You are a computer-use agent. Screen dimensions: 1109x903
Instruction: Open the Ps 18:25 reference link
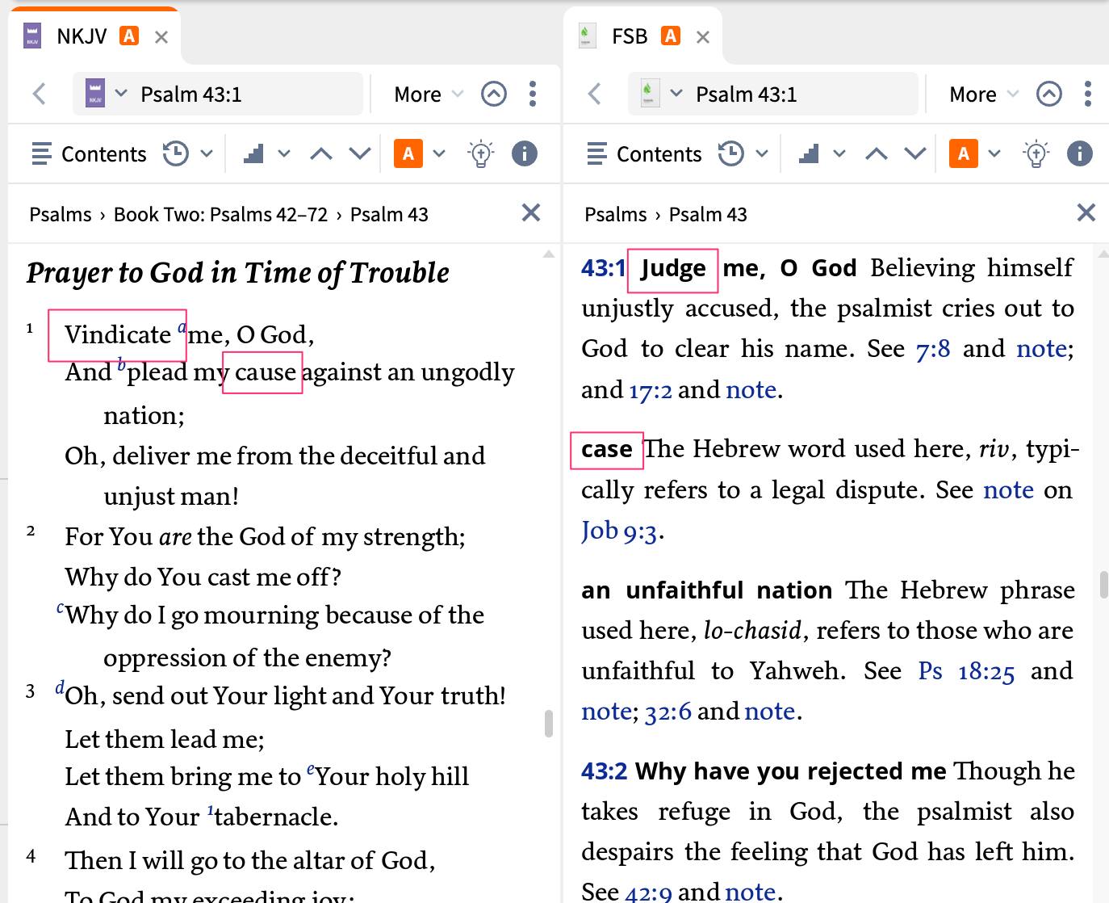[x=966, y=671]
